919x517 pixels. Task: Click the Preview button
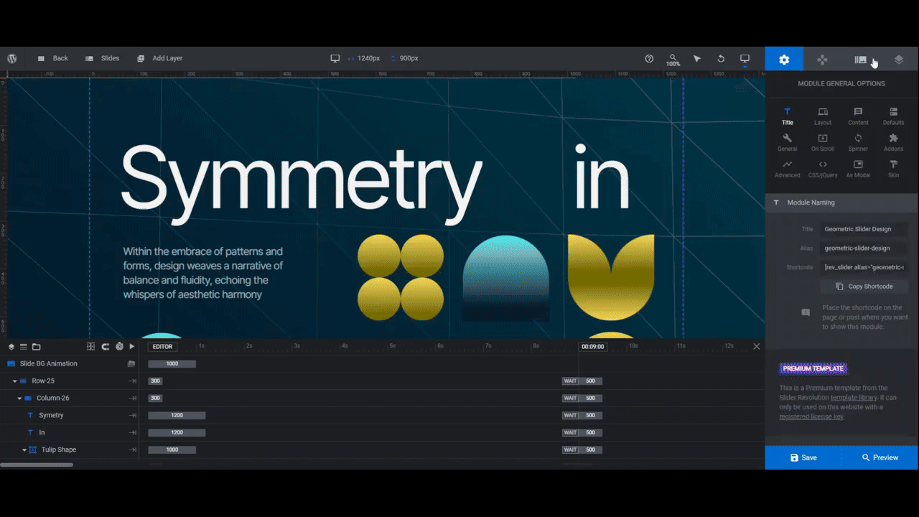coord(880,457)
